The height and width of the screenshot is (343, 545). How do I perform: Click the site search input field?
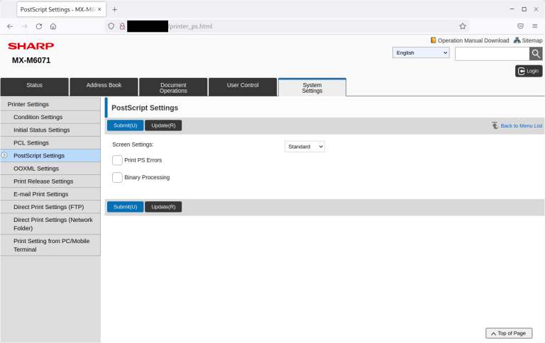[x=492, y=53]
